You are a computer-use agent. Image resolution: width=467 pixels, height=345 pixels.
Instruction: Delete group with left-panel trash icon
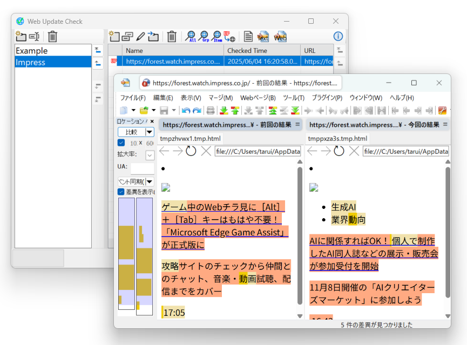tap(52, 36)
